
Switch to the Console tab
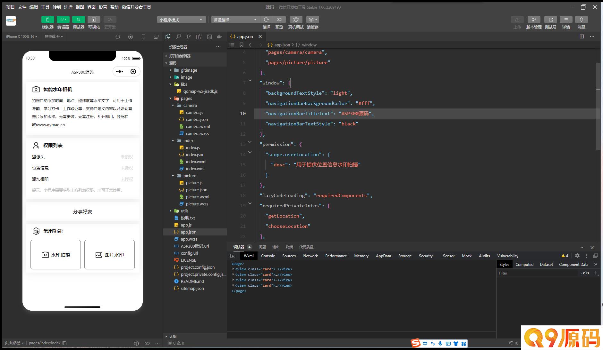pyautogui.click(x=268, y=256)
